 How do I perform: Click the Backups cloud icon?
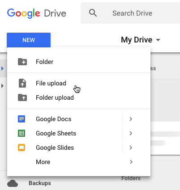coord(13,183)
